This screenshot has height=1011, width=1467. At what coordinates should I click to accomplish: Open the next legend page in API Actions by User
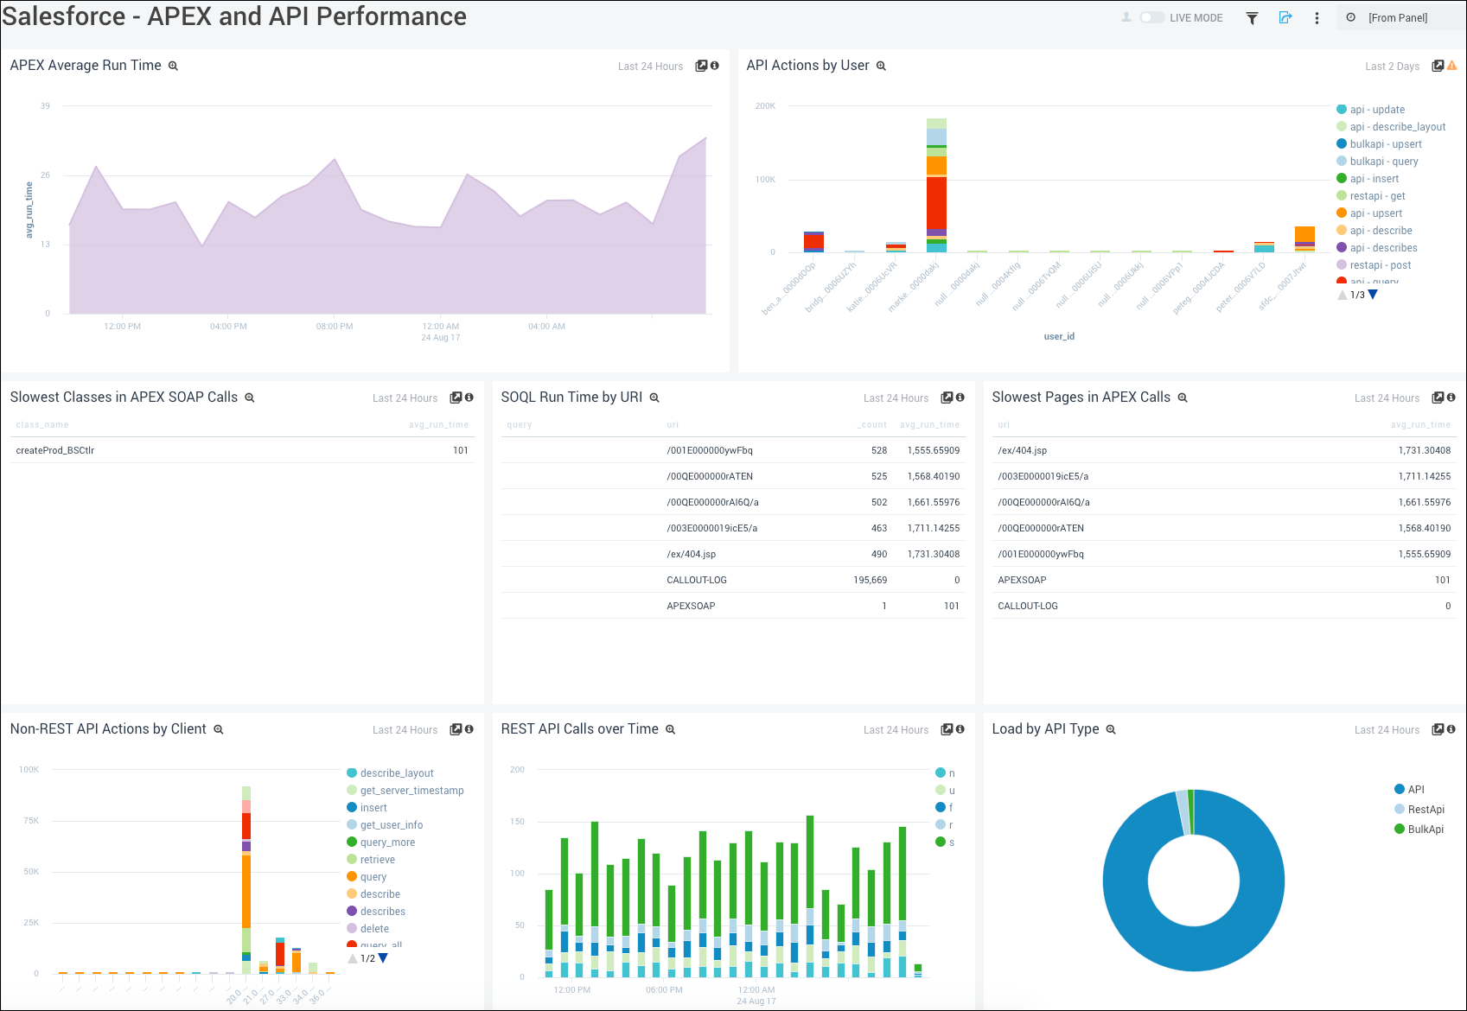coord(1372,295)
